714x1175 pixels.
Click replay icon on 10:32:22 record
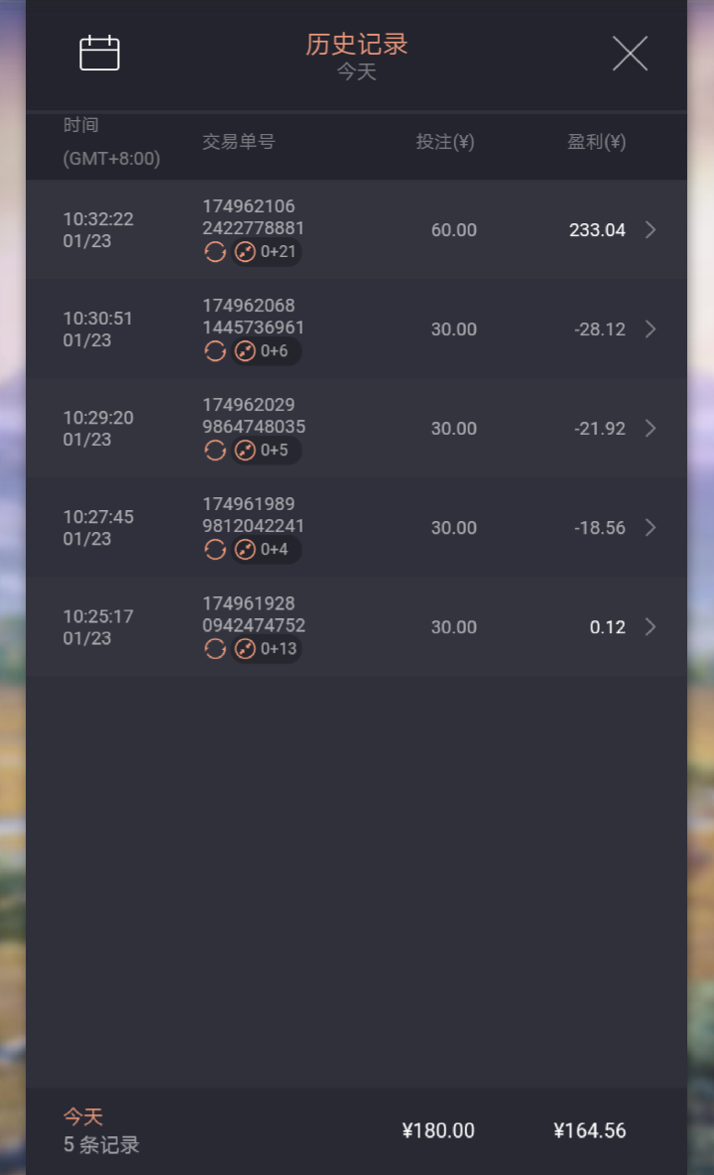point(215,252)
